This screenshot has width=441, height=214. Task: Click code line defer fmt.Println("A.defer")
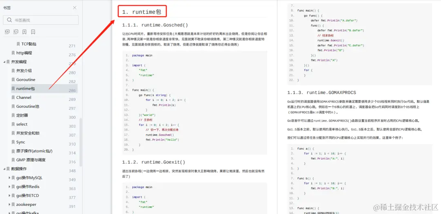pos(334,20)
